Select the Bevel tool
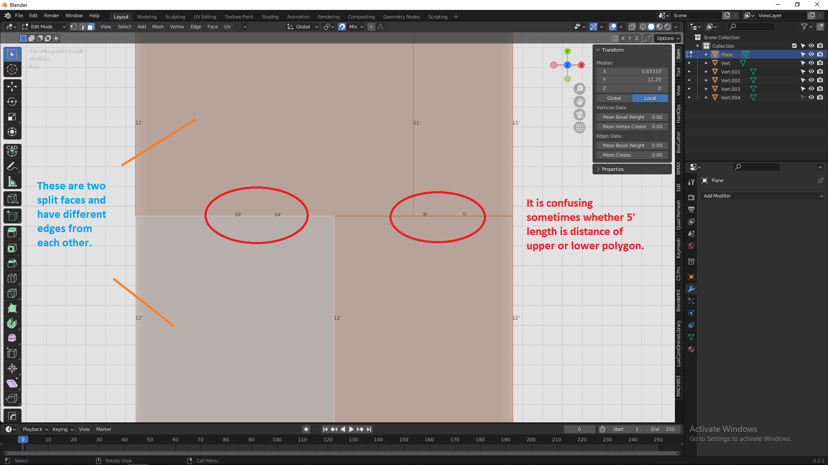The height and width of the screenshot is (465, 828). [x=12, y=263]
